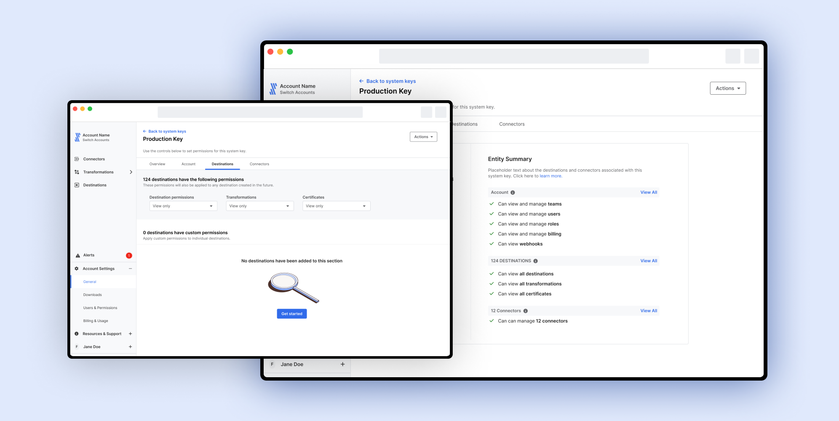Open the Certificates permission dropdown

(x=336, y=206)
